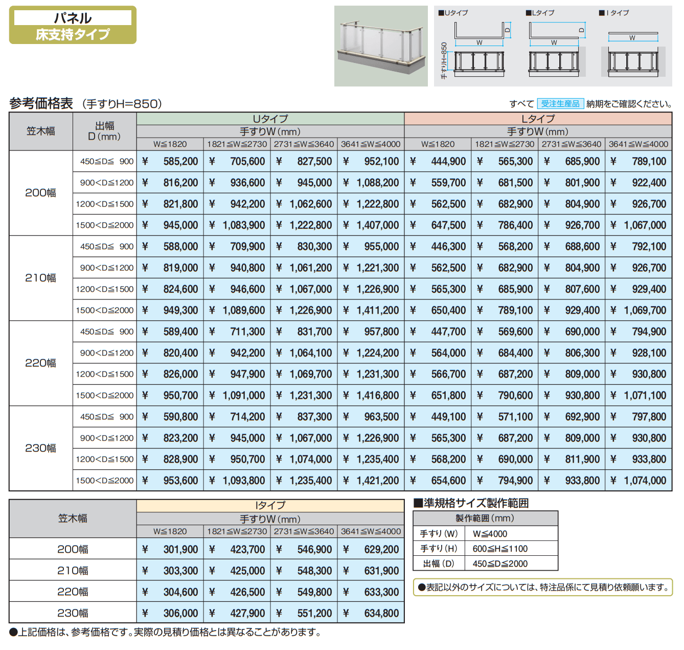Image resolution: width=684 pixels, height=650 pixels.
Task: Click the W dimension arrow on Iタイプ
Action: [632, 37]
